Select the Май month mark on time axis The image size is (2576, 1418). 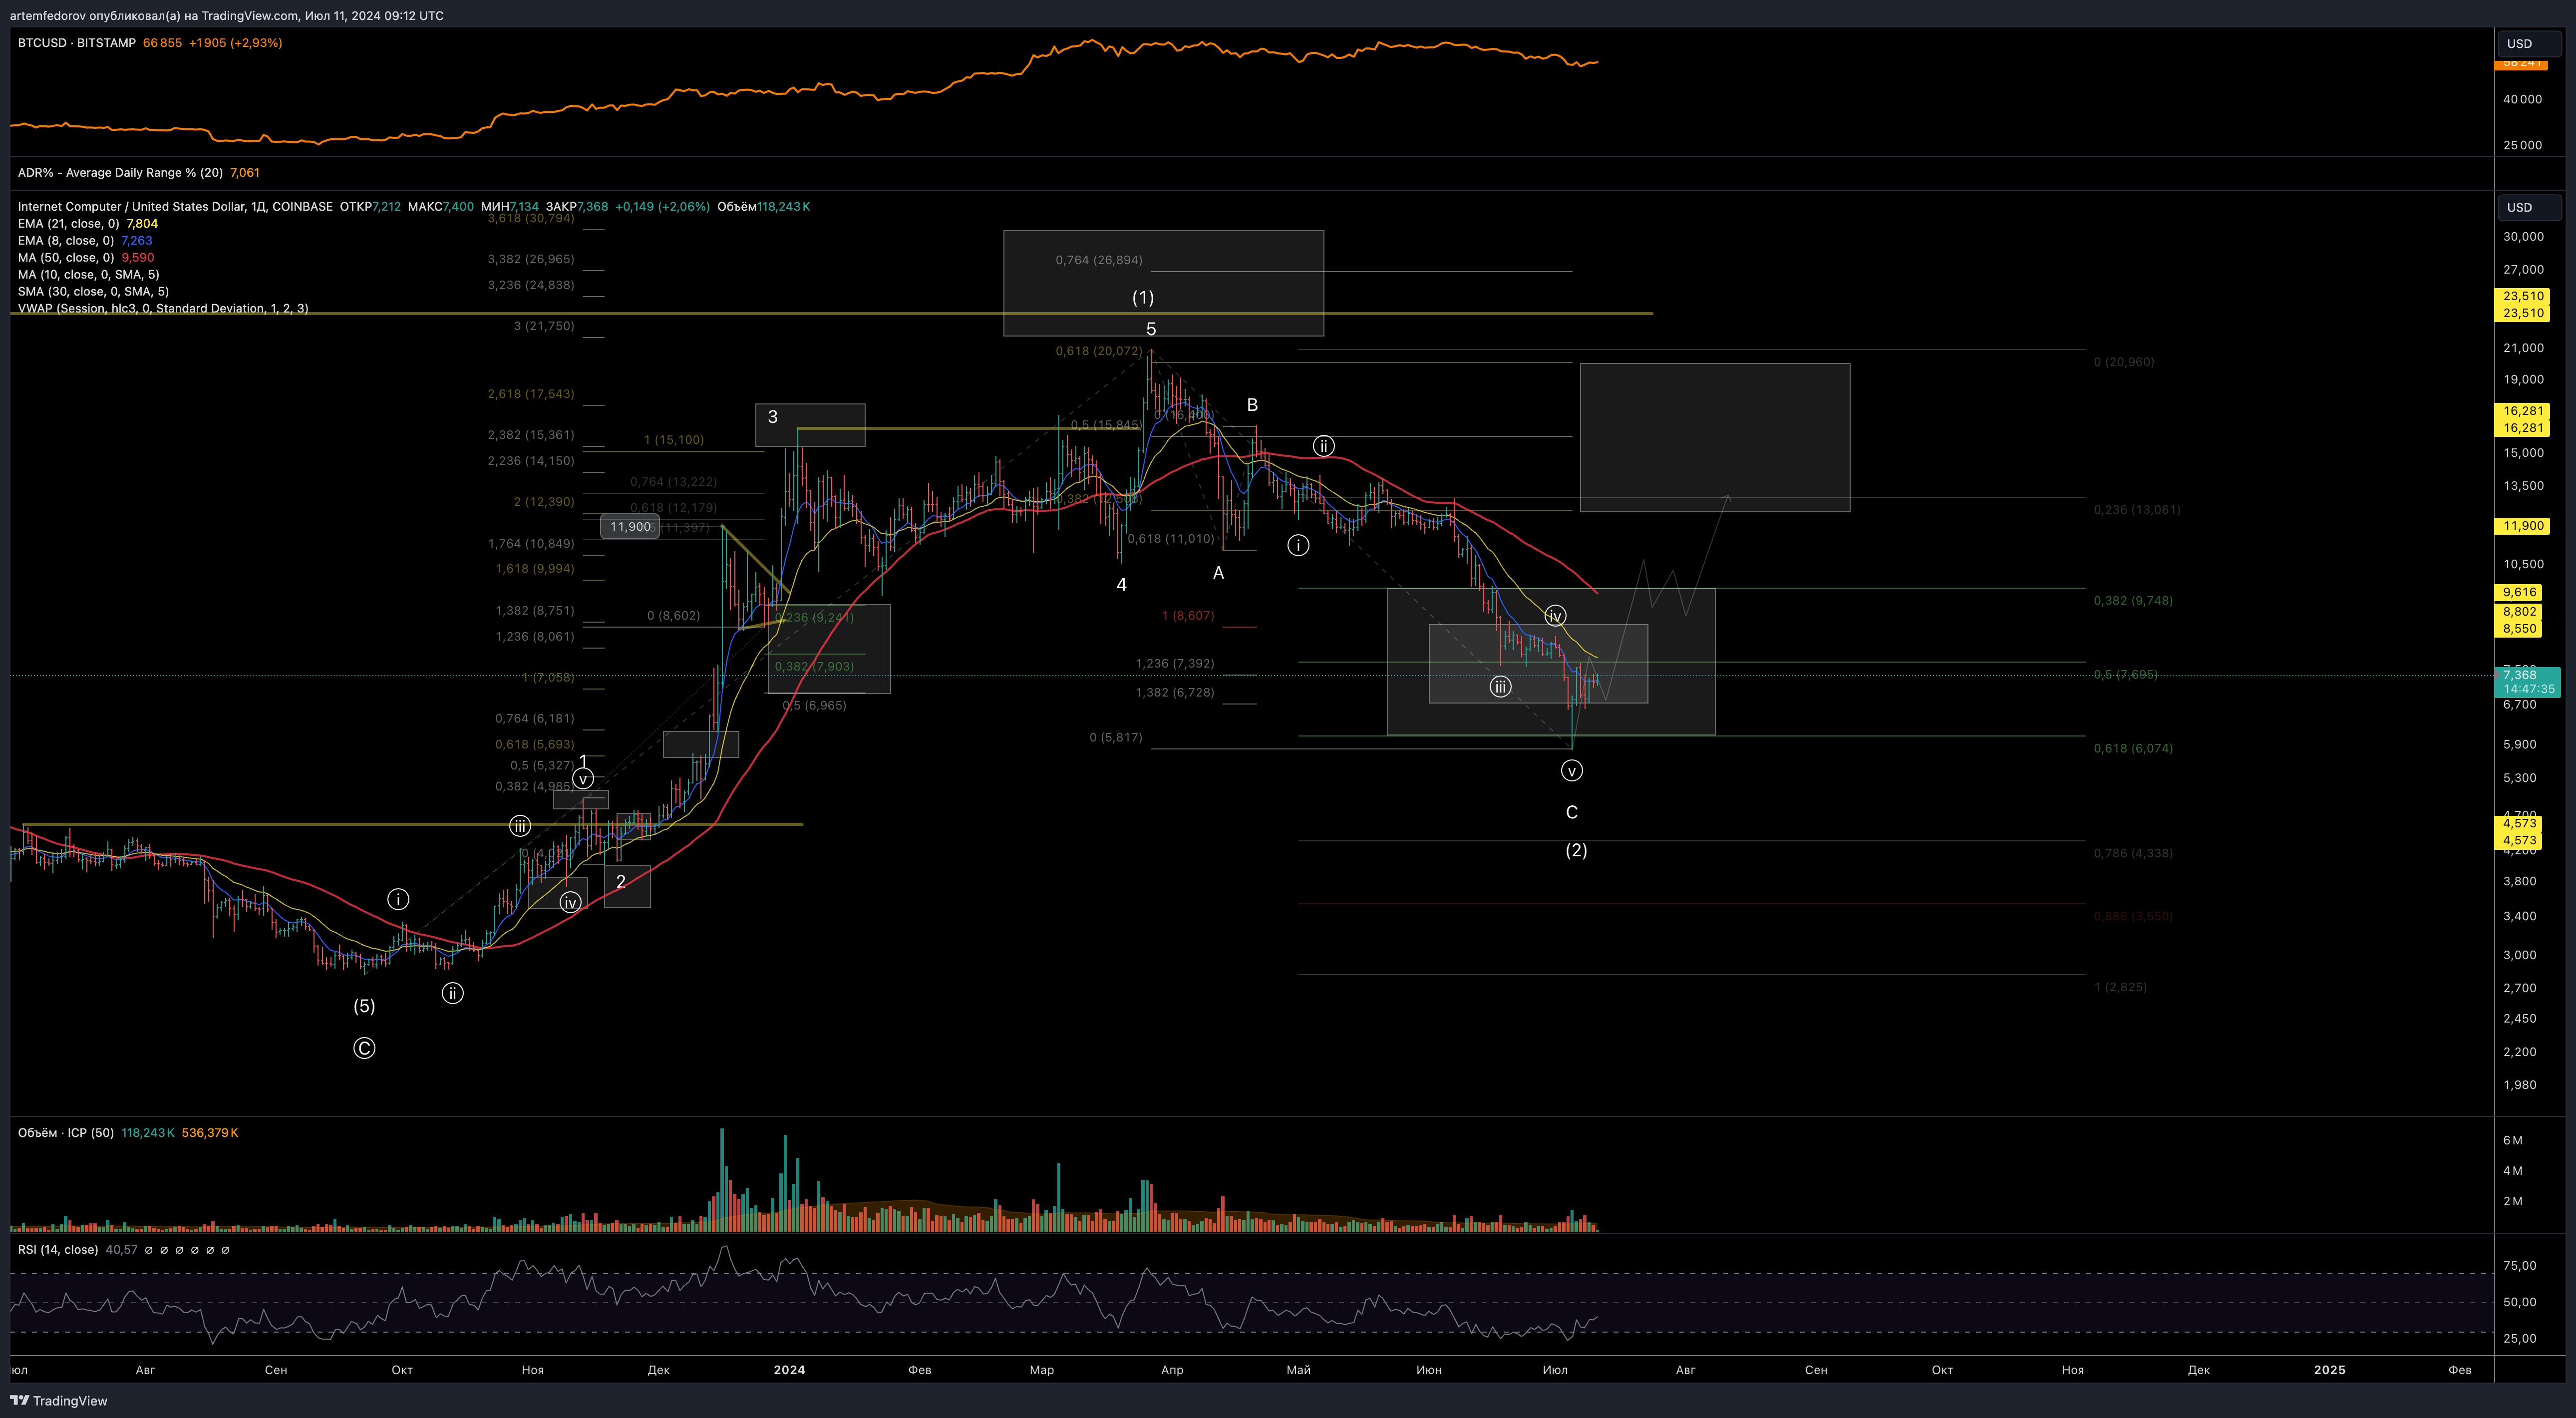tap(1298, 1369)
